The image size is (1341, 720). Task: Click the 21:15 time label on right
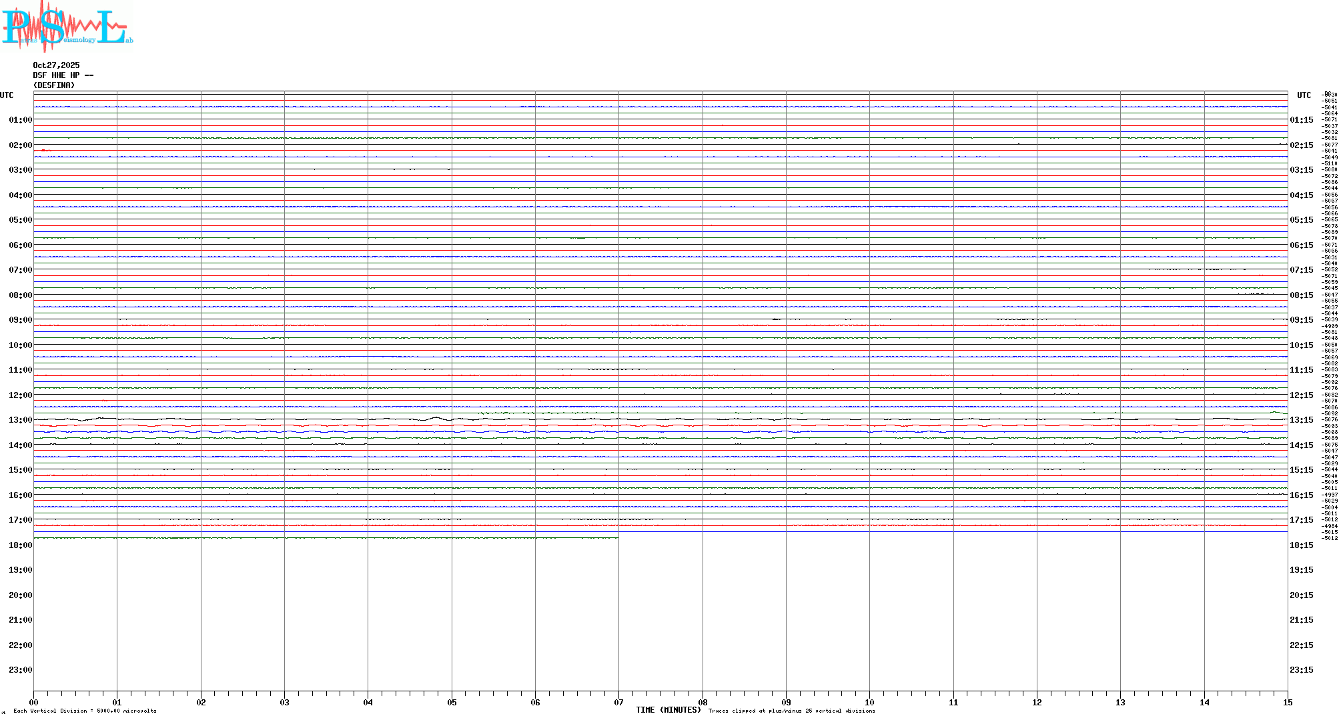coord(1301,620)
